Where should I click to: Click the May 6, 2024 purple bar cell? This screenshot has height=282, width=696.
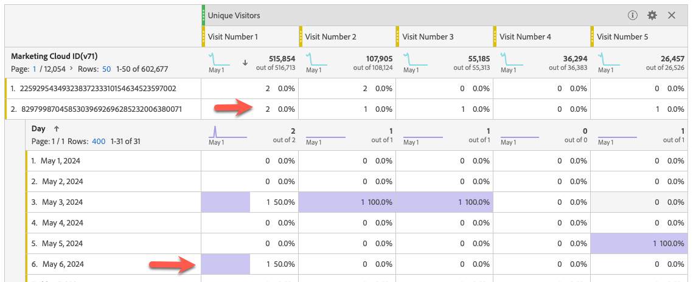[225, 264]
